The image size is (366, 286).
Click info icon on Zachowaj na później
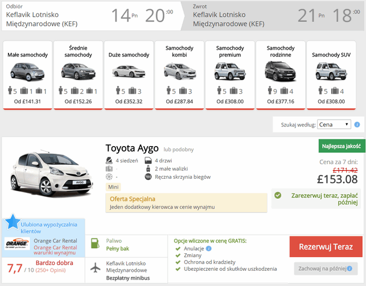[x=350, y=269]
